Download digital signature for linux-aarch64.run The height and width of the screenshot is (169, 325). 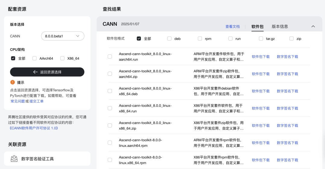tap(287, 57)
